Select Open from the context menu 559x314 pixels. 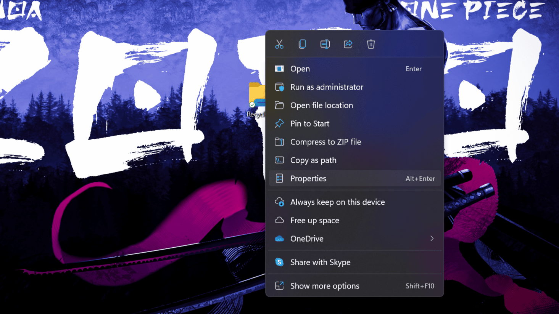coord(300,69)
